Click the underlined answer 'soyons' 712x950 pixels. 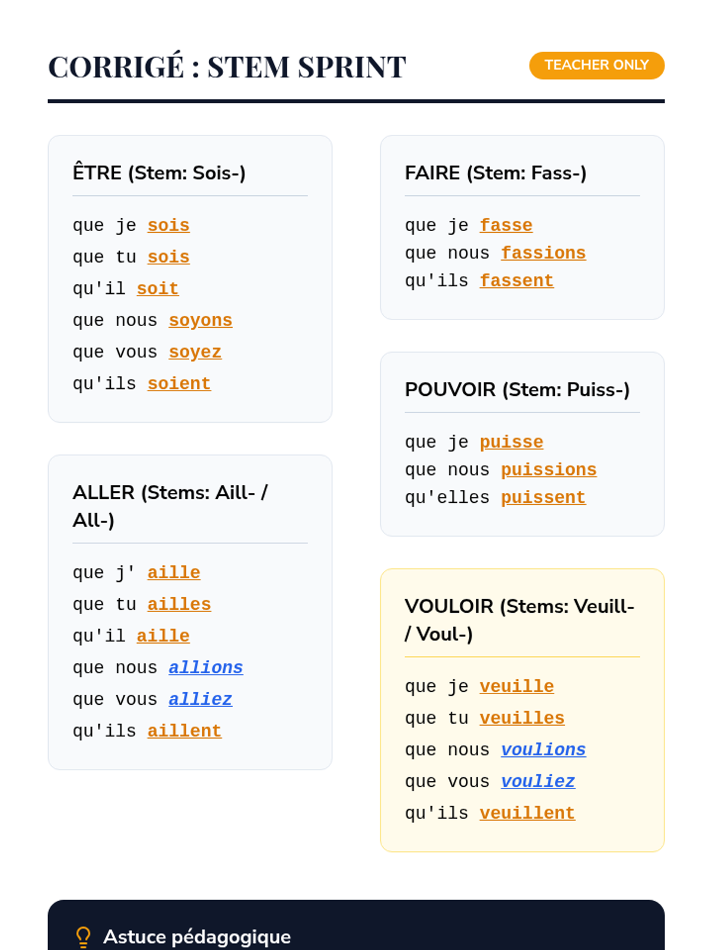coord(201,321)
